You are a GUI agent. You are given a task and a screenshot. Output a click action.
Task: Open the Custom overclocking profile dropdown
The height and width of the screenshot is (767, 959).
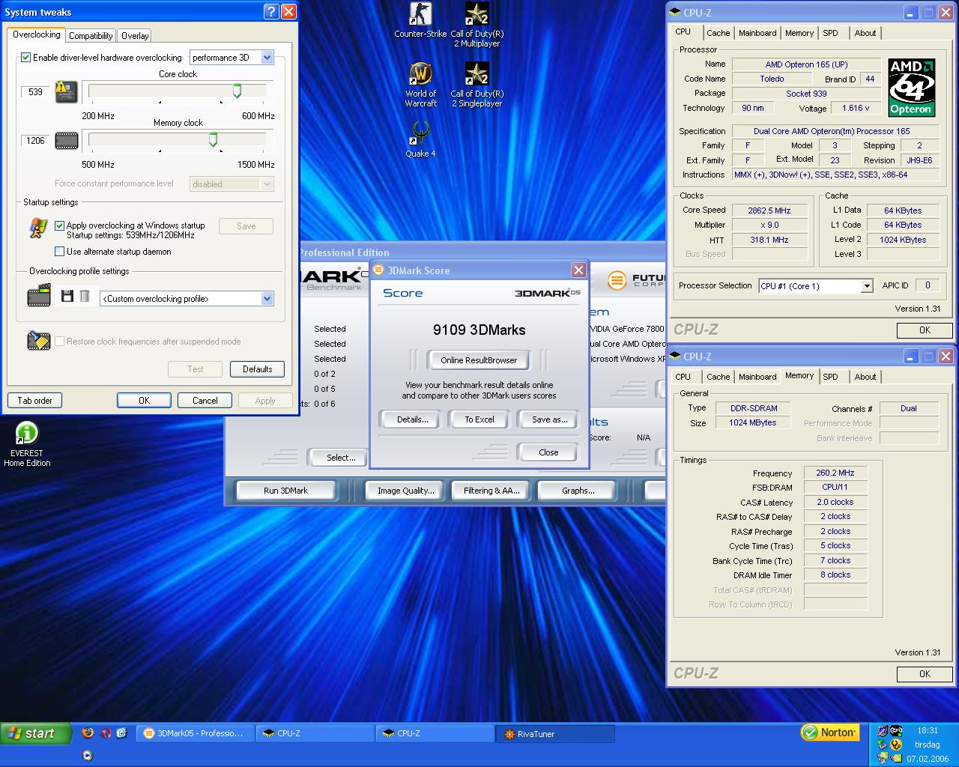(x=187, y=298)
